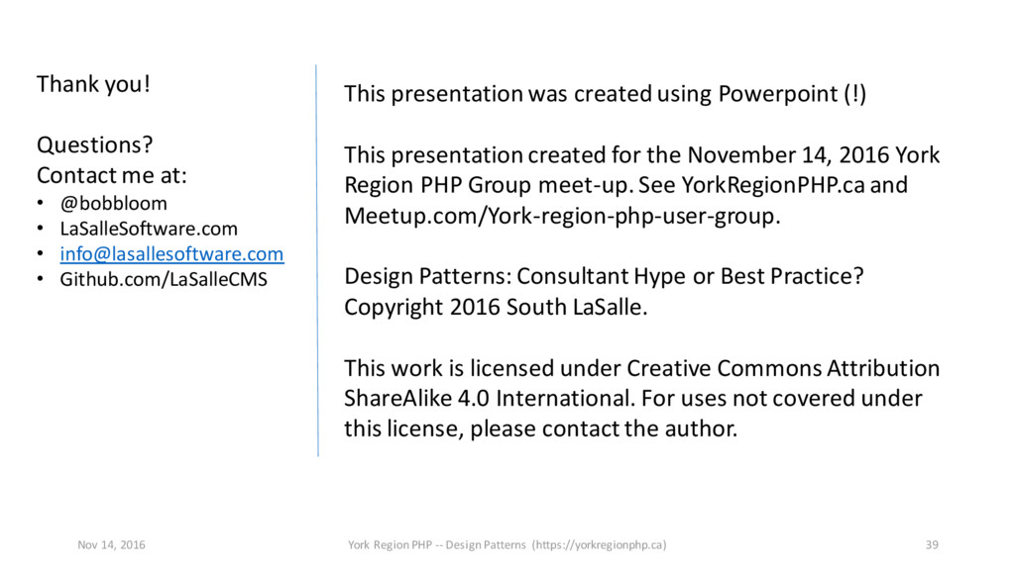Click the 'ShareAlike 4.0 International' line

click(632, 398)
